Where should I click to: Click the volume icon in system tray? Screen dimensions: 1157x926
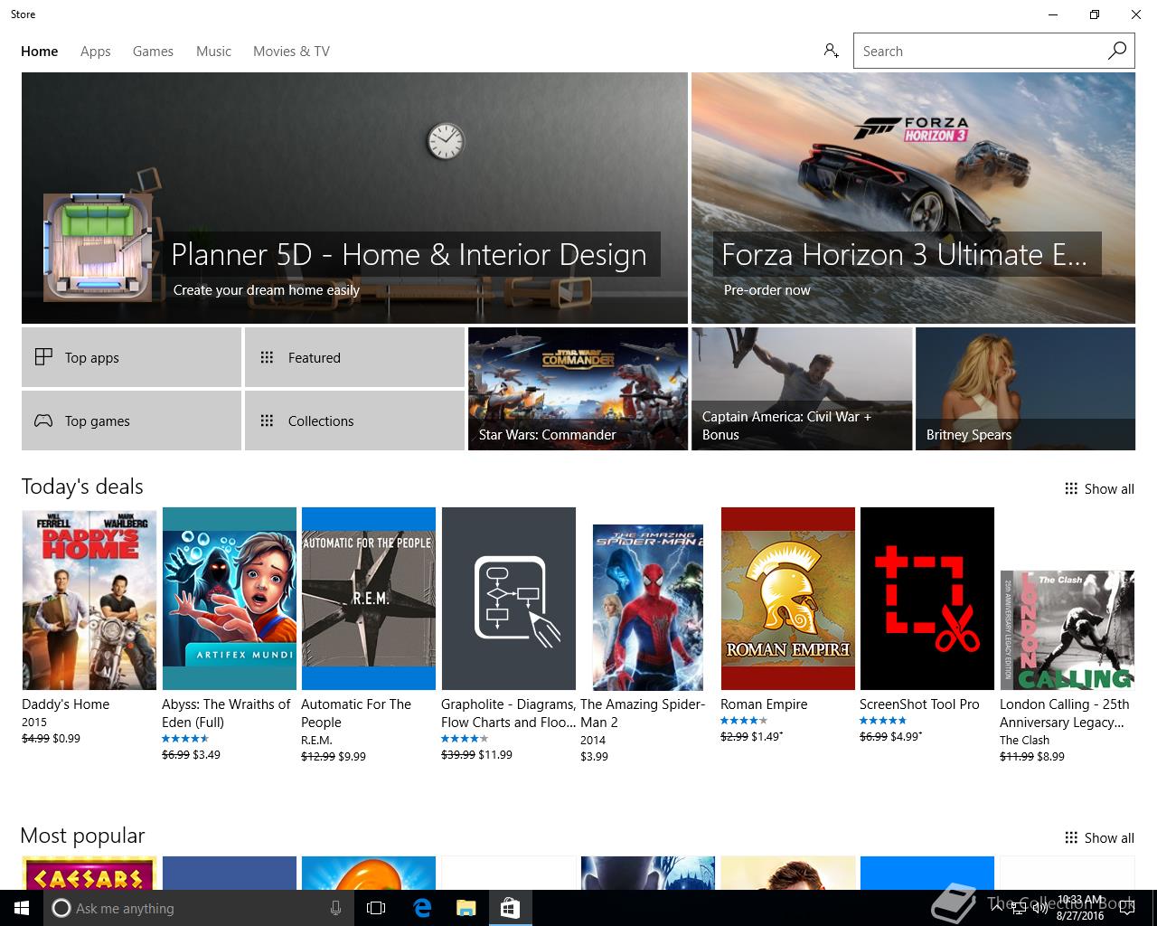[x=1040, y=908]
